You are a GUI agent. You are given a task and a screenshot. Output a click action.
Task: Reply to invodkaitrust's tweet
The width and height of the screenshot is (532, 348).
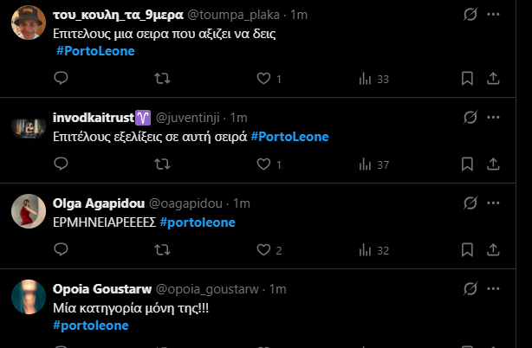coord(61,164)
